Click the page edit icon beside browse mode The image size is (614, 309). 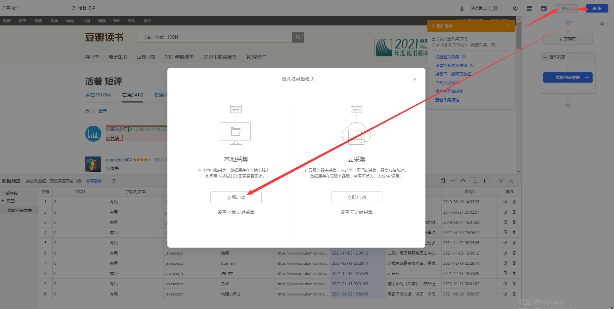pos(461,8)
